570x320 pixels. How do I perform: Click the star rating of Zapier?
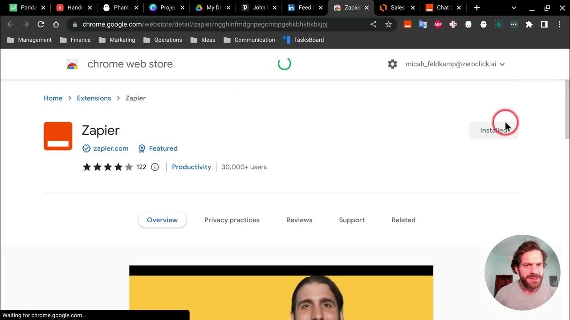[x=108, y=167]
